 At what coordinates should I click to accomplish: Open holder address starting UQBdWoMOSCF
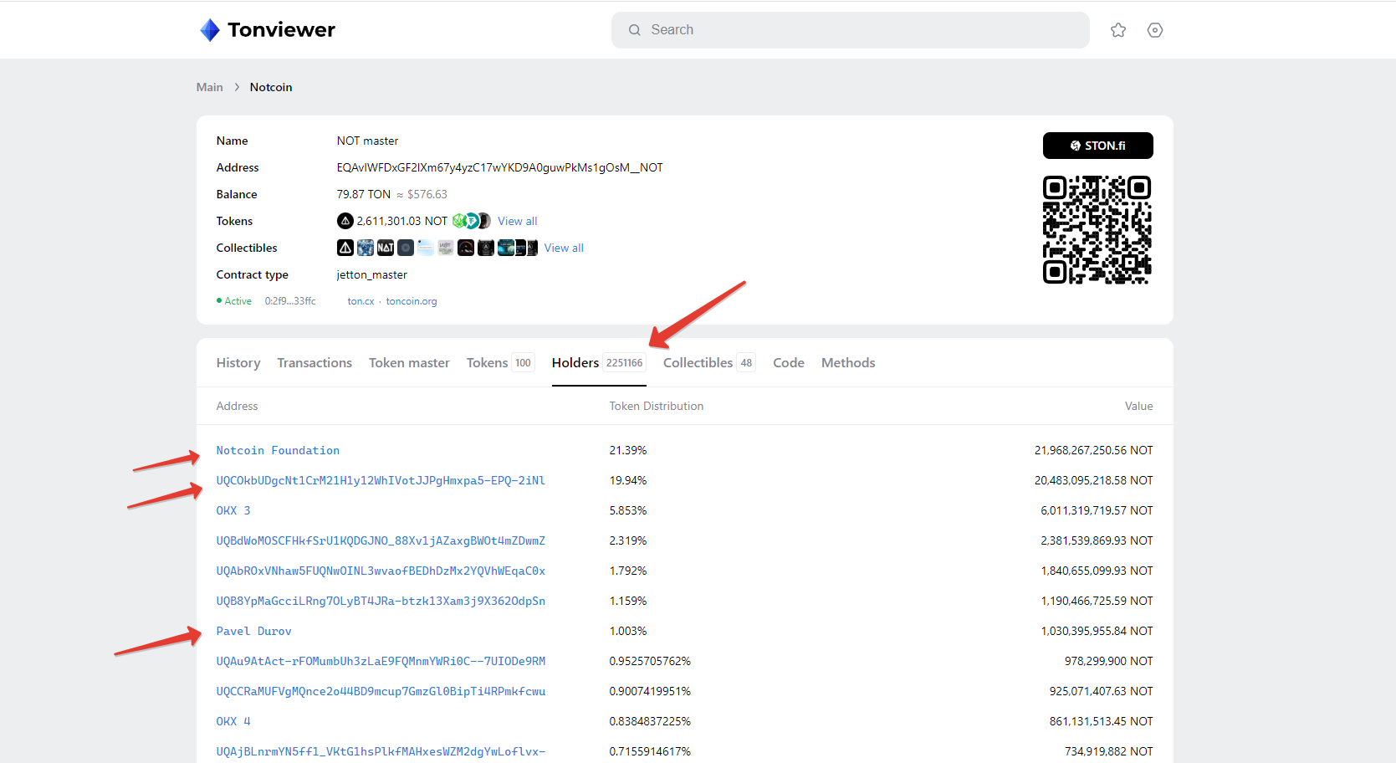coord(381,540)
